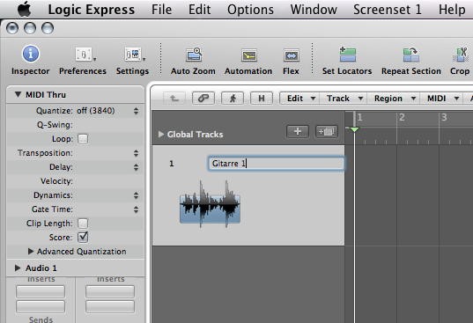Click the Velocity label
The height and width of the screenshot is (323, 473).
click(56, 181)
